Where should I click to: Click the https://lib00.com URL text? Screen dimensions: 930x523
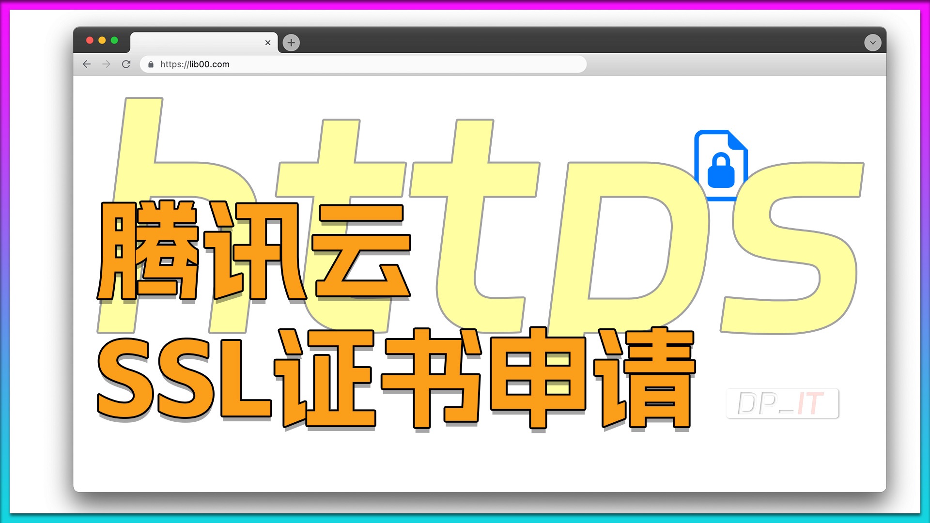[x=195, y=64]
